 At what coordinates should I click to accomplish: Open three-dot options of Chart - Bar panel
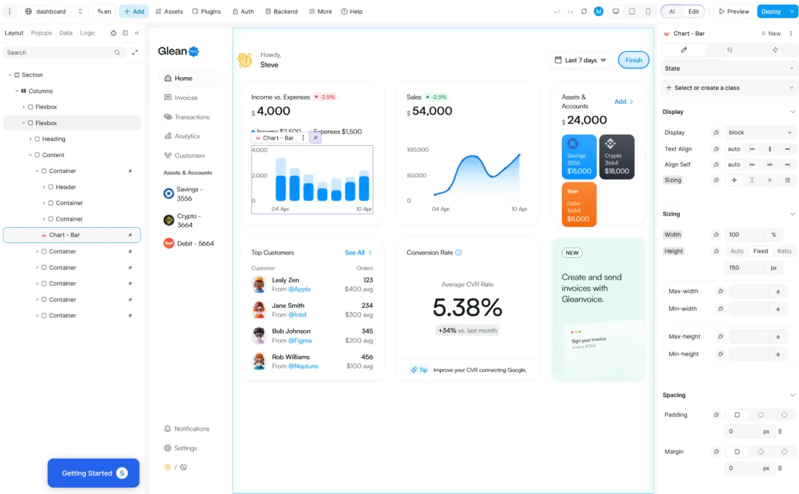(792, 33)
